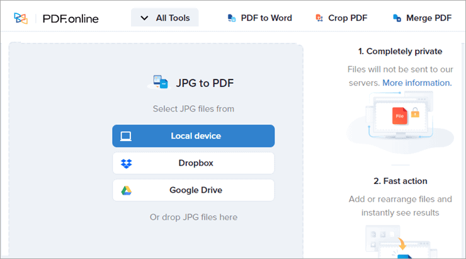Open the All Tools menu label
The image size is (466, 259).
[x=173, y=18]
